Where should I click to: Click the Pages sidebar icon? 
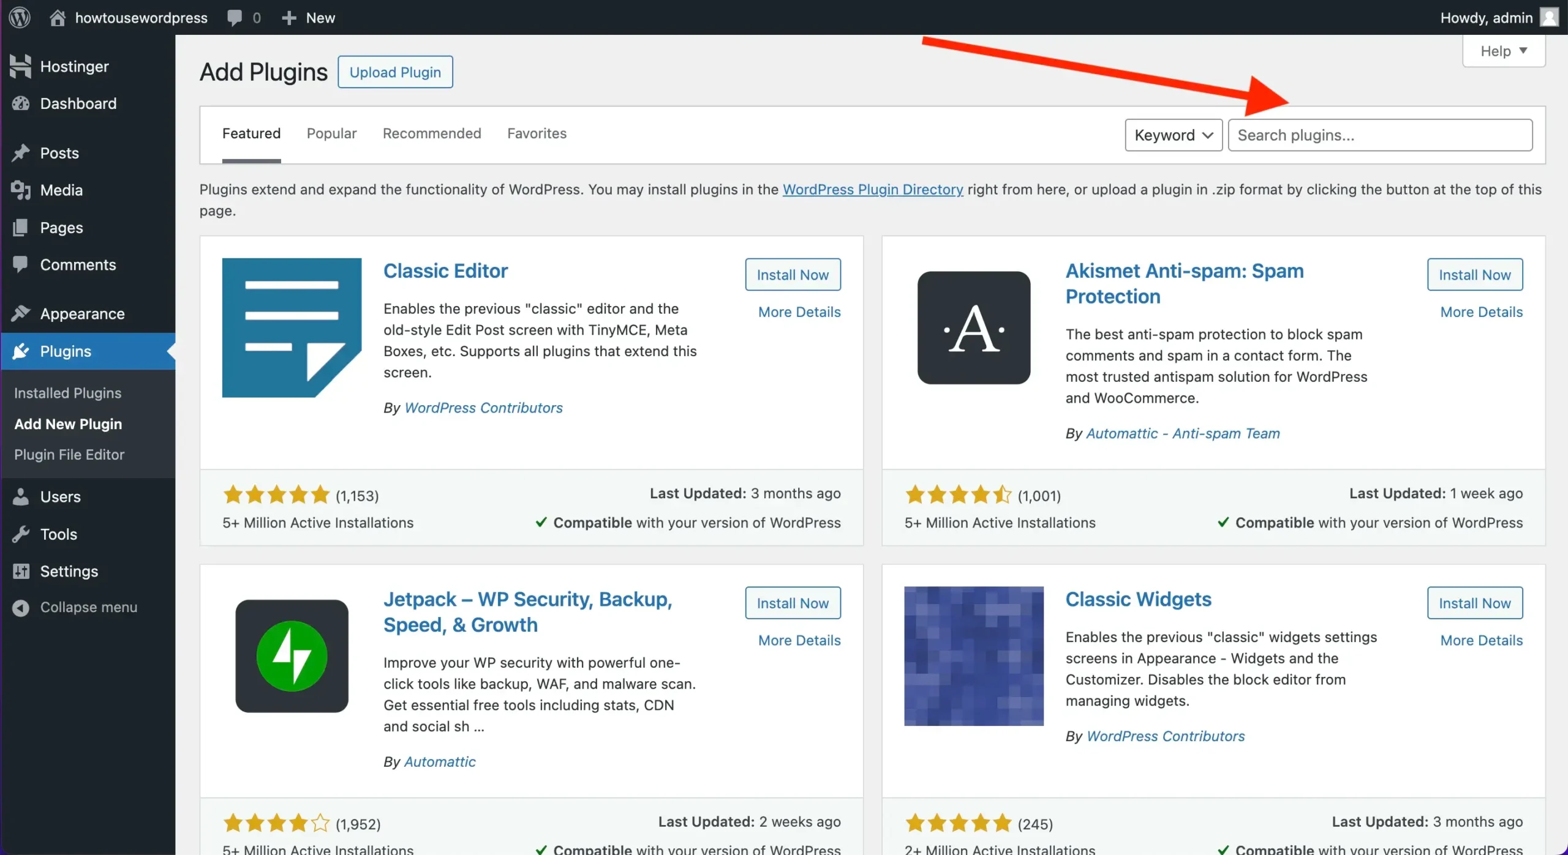pos(20,228)
